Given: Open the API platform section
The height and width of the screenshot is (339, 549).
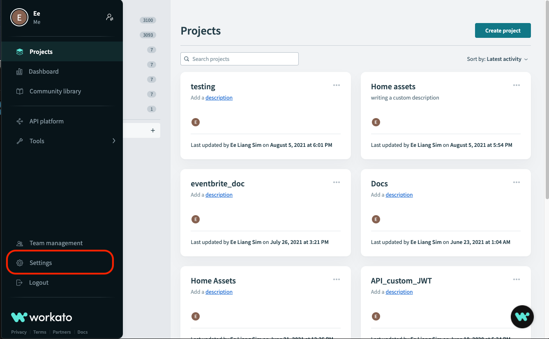Looking at the screenshot, I should pyautogui.click(x=19, y=121).
